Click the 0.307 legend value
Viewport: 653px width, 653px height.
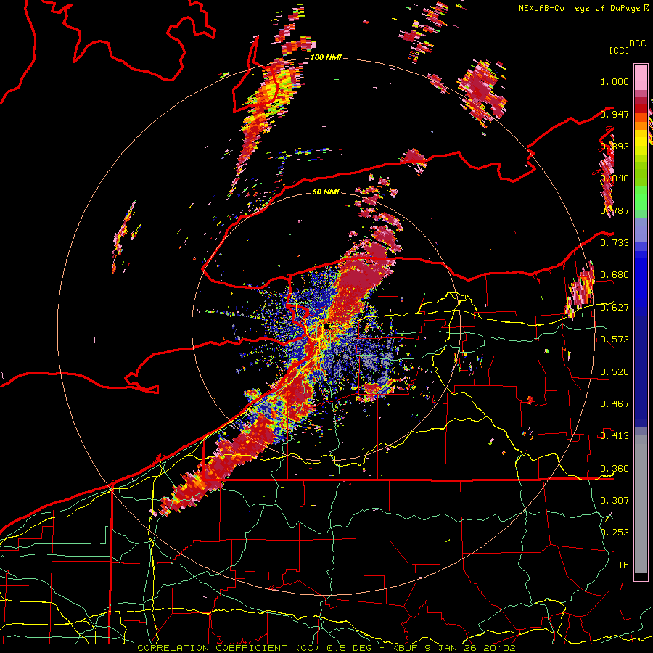coord(615,501)
